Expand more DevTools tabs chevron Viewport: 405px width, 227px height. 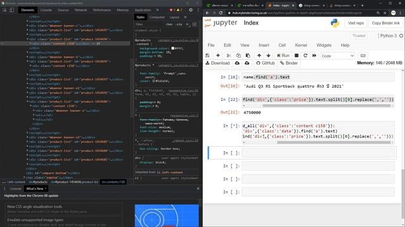tap(158, 10)
